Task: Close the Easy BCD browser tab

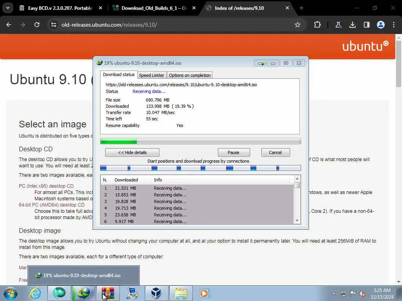Action: pyautogui.click(x=100, y=8)
